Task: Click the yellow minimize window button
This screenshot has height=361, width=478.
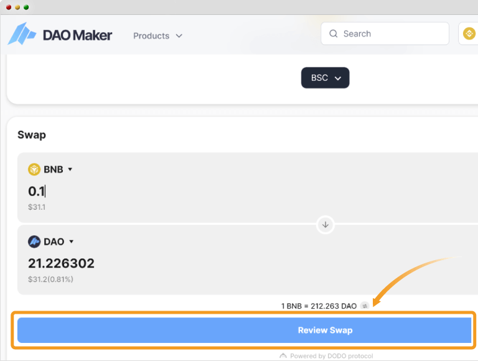Action: click(17, 7)
